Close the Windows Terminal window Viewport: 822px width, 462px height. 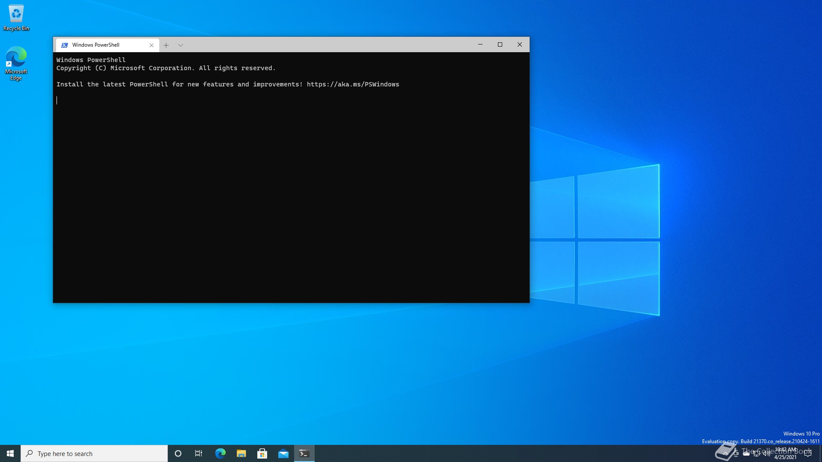click(520, 44)
